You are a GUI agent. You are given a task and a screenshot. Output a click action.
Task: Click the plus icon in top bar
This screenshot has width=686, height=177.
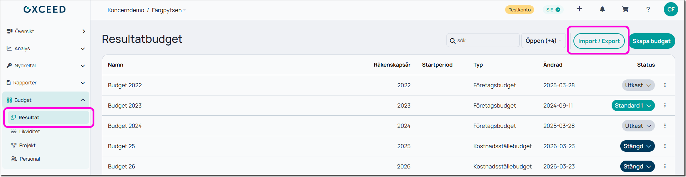(579, 9)
